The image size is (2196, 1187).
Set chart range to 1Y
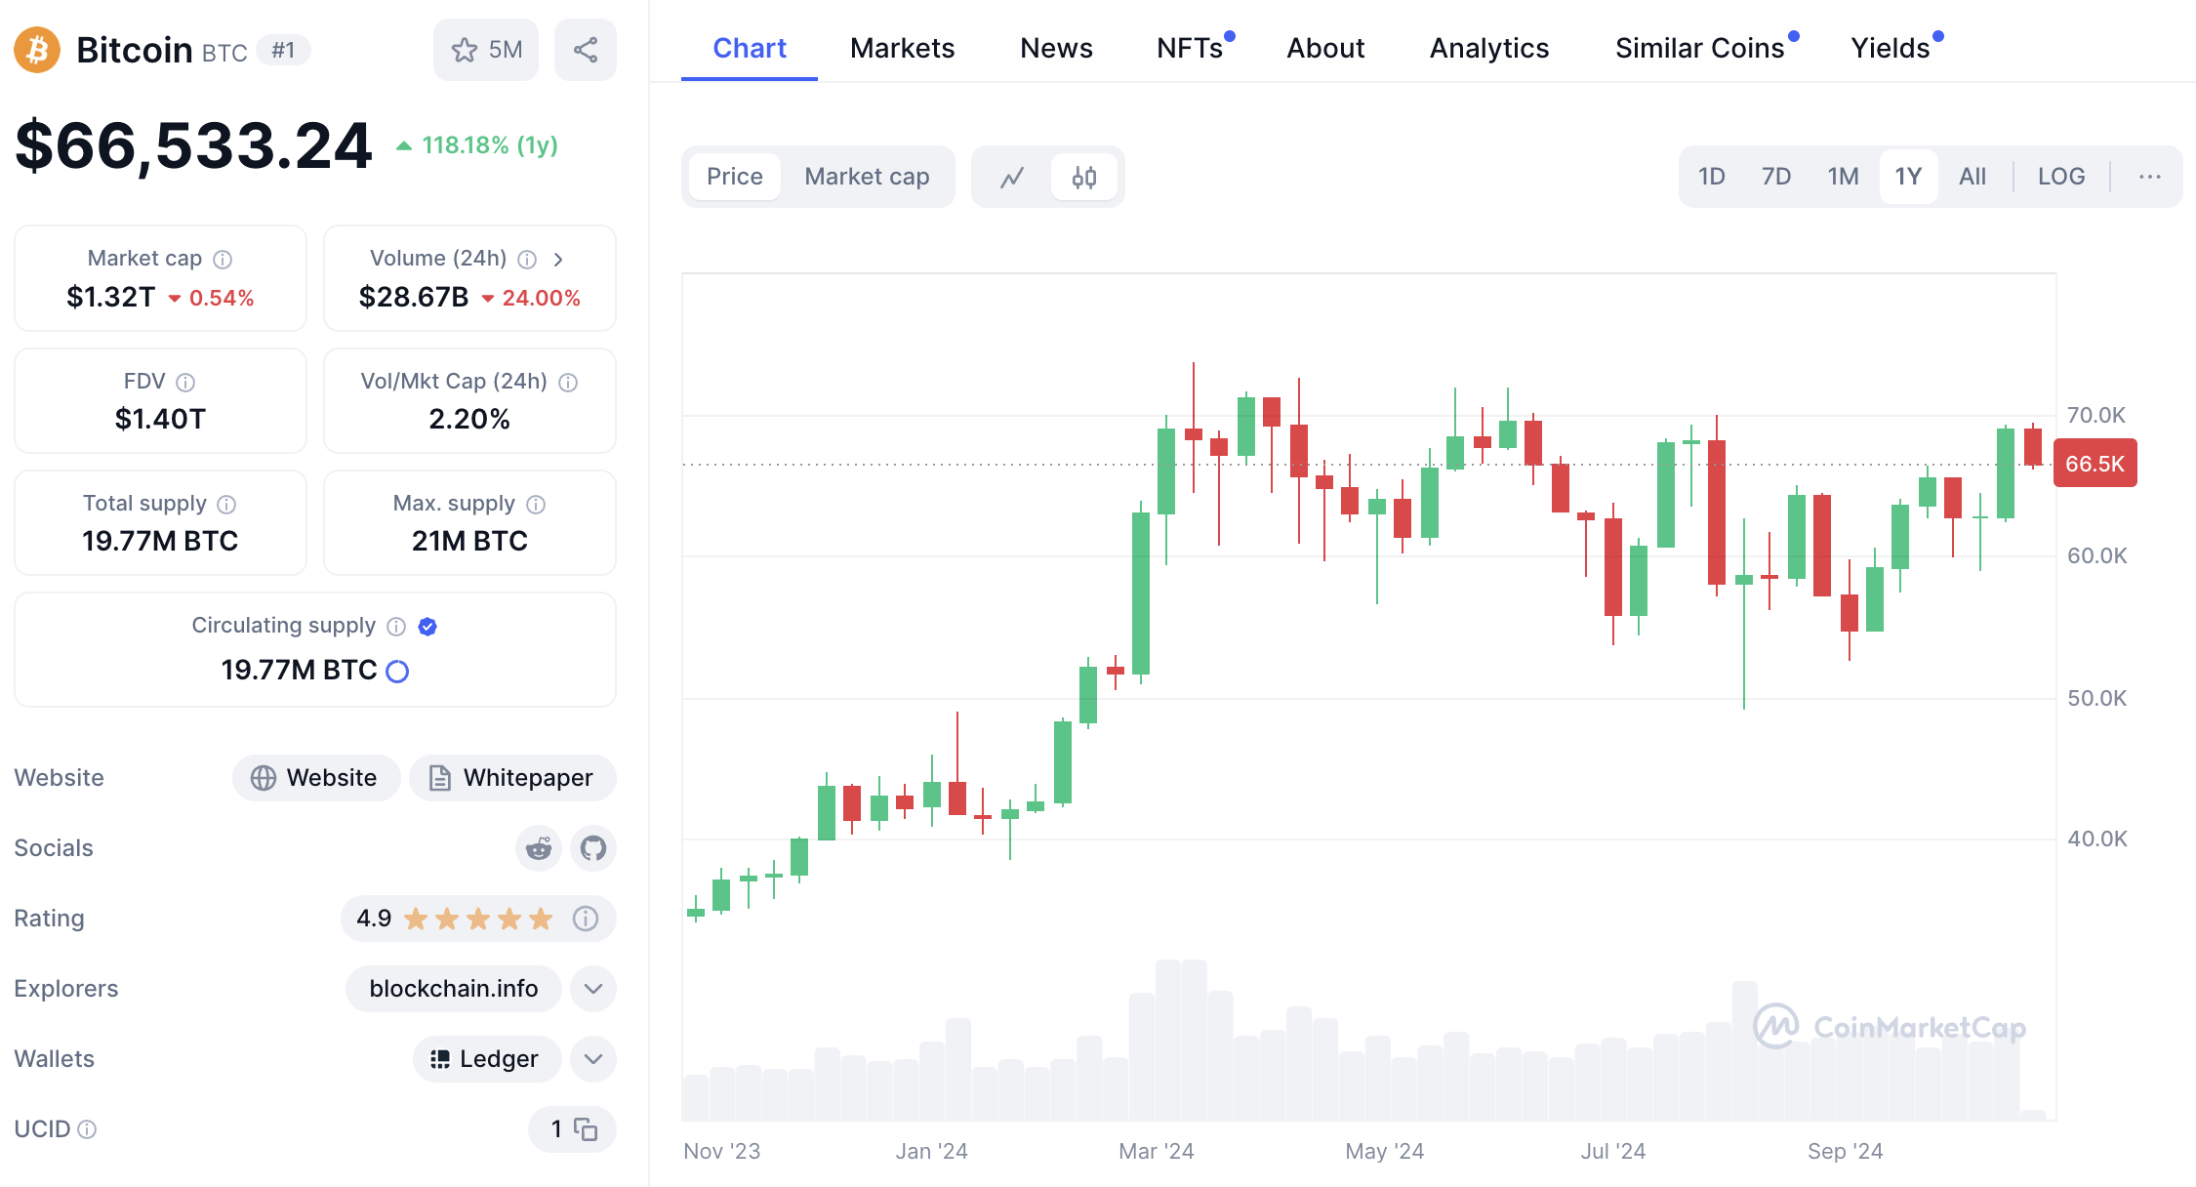coord(1908,177)
